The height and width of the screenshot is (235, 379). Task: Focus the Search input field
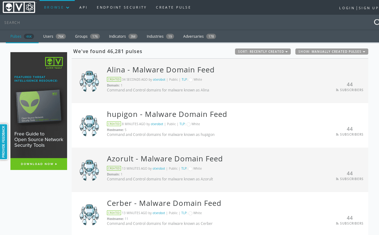[187, 22]
